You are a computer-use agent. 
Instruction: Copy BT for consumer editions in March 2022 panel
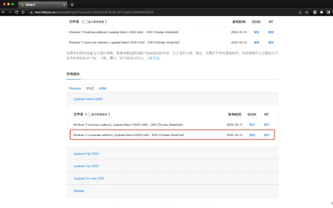(267, 135)
